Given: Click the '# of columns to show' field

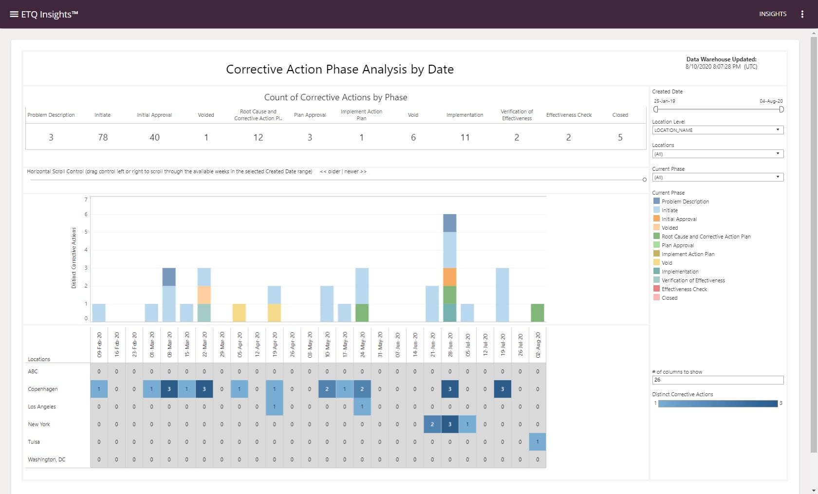Looking at the screenshot, I should point(718,380).
